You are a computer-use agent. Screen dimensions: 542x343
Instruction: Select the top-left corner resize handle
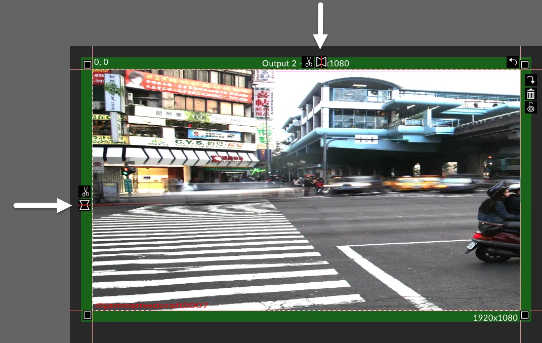87,64
